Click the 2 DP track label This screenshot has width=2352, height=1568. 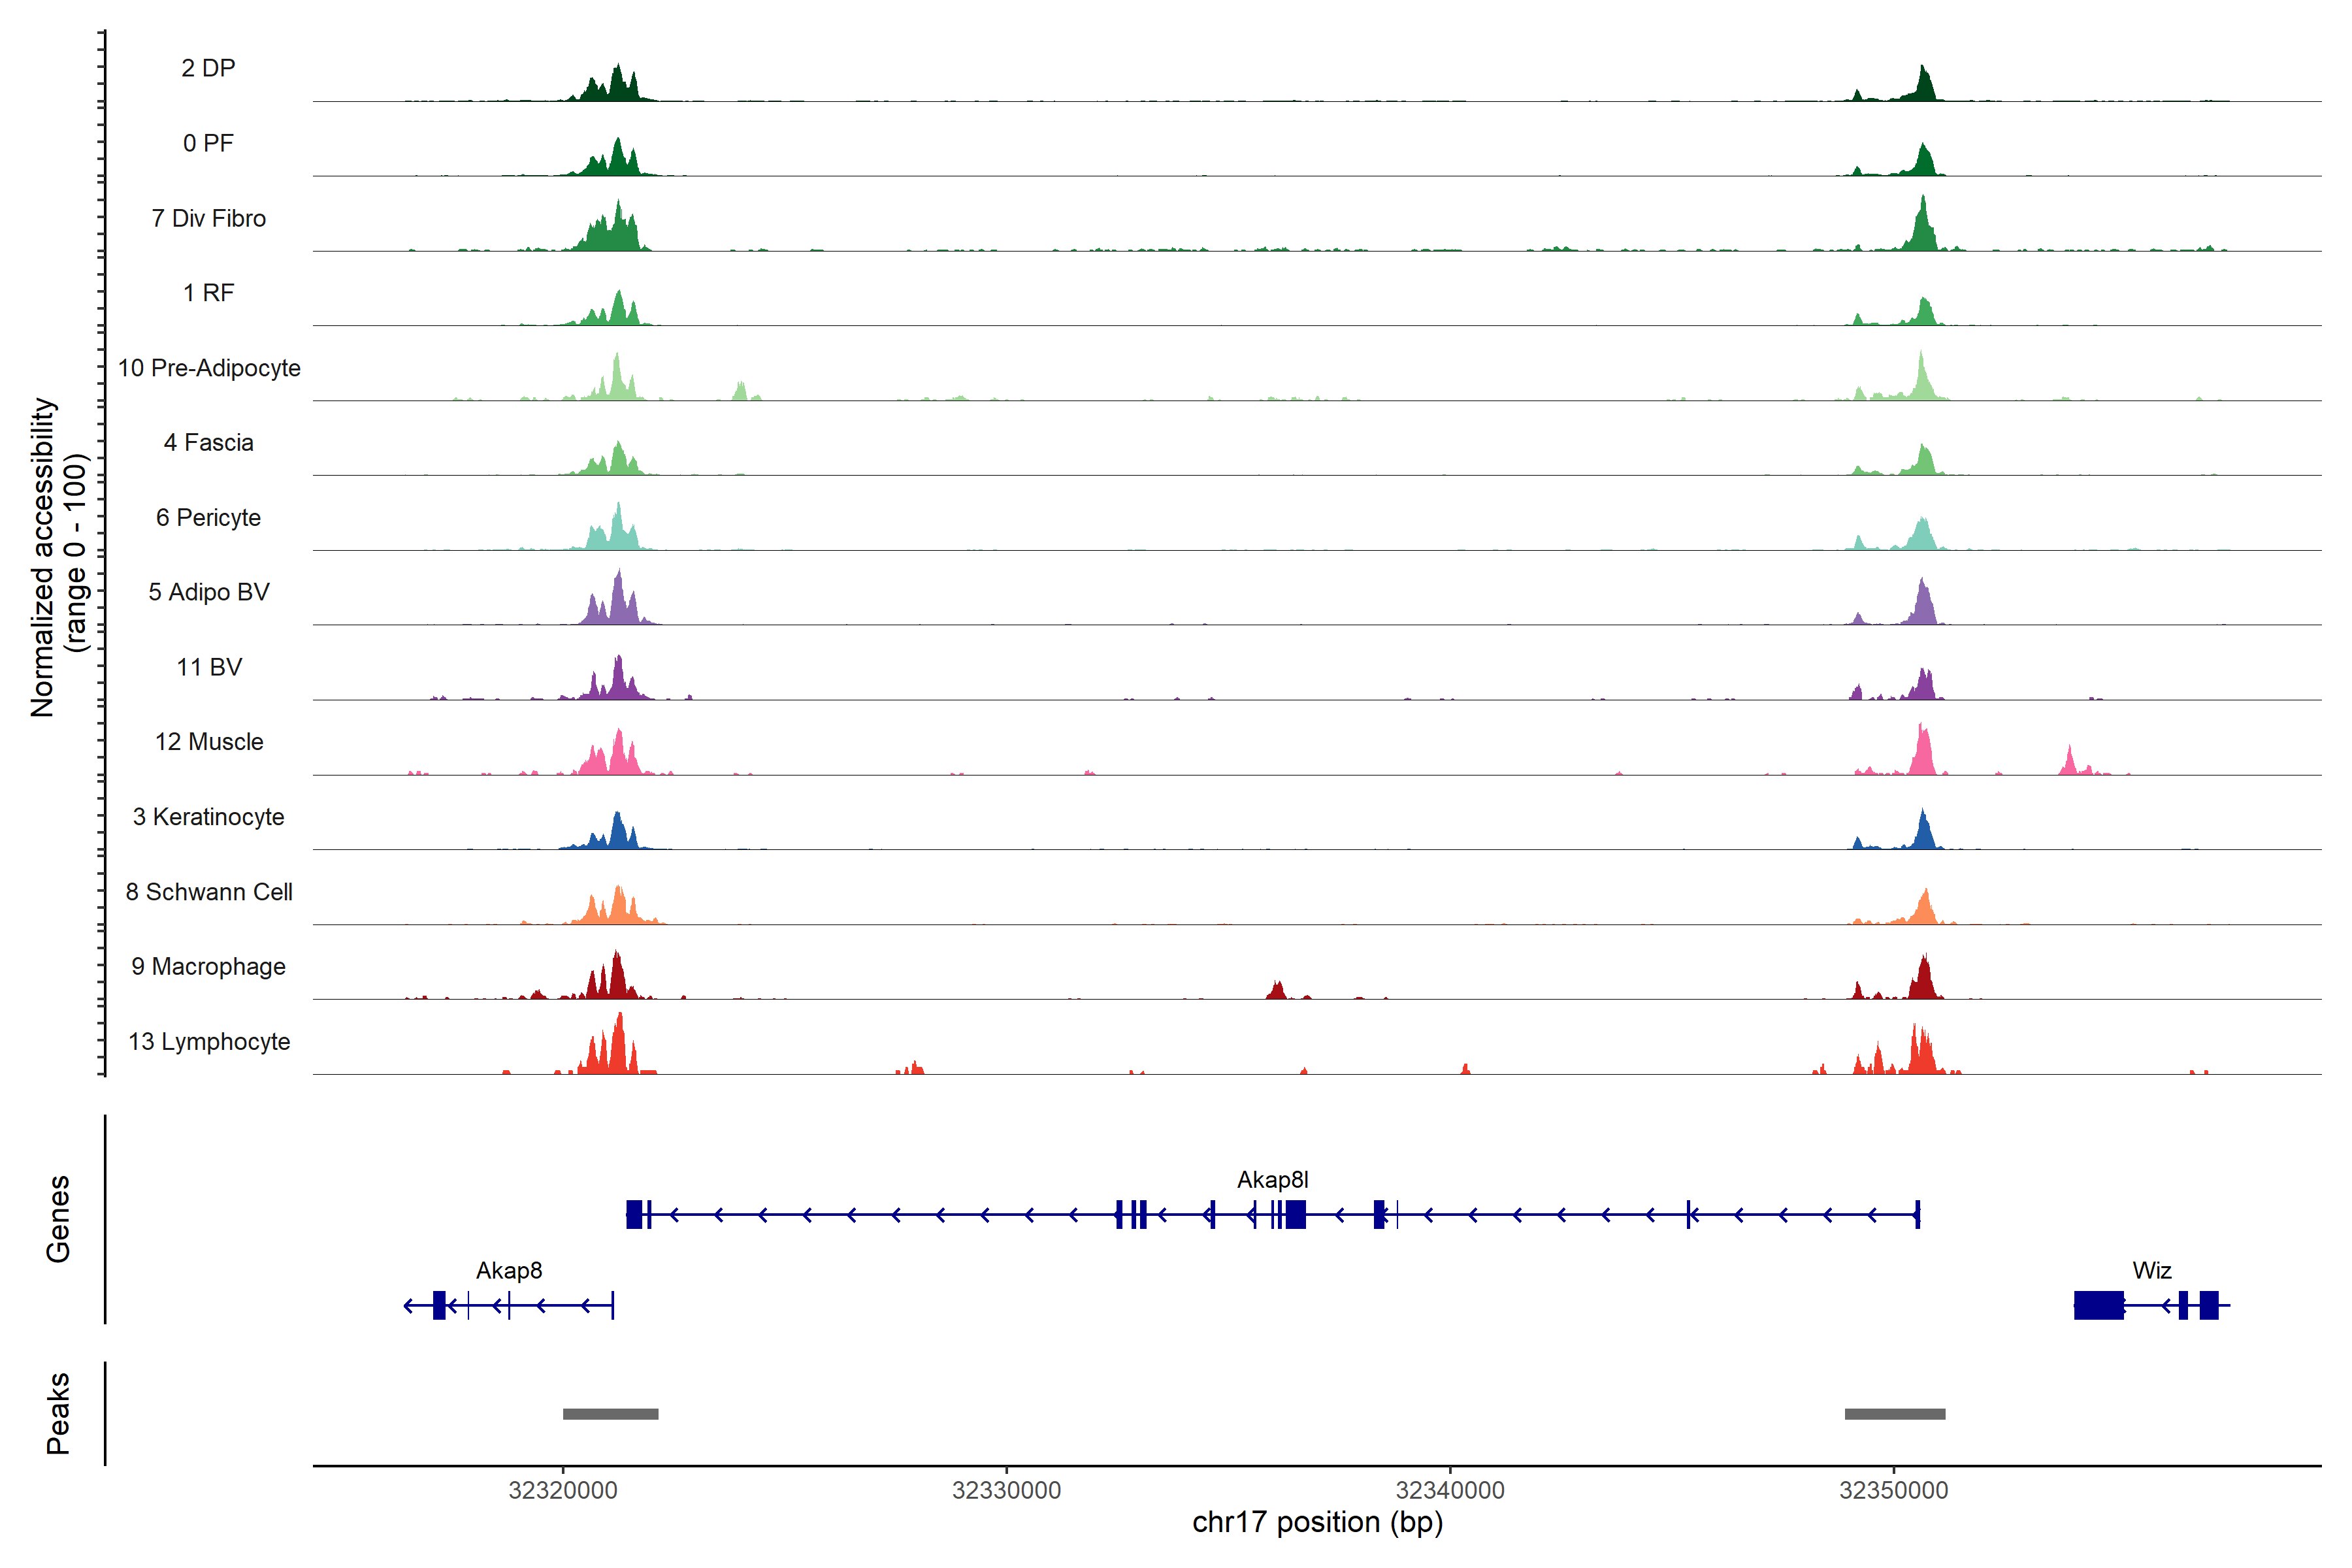coord(208,68)
